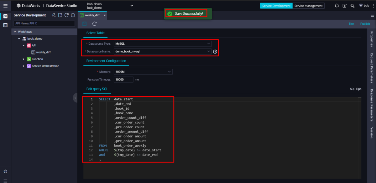Open the Request Parameters side tab

372,68
